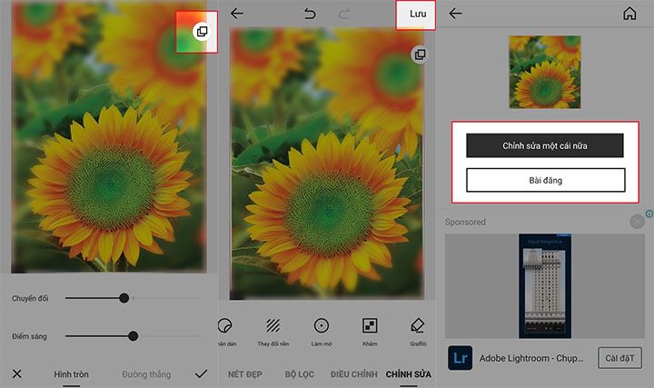Tap the sunflower photo in middle editor

[x=327, y=164]
